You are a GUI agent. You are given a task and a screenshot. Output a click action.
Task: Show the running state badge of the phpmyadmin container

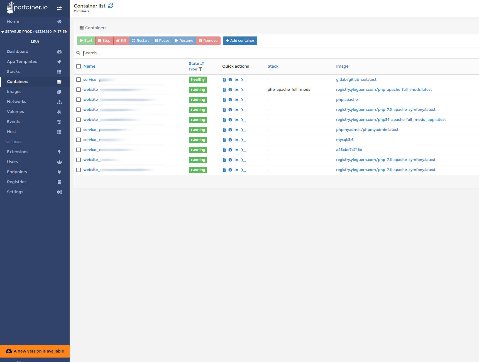point(198,130)
